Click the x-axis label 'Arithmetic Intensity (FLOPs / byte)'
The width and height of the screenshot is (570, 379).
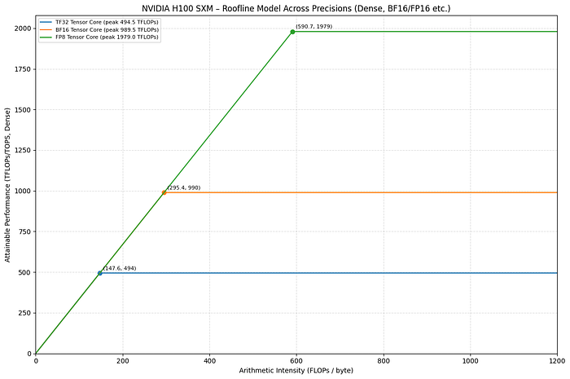(x=296, y=370)
